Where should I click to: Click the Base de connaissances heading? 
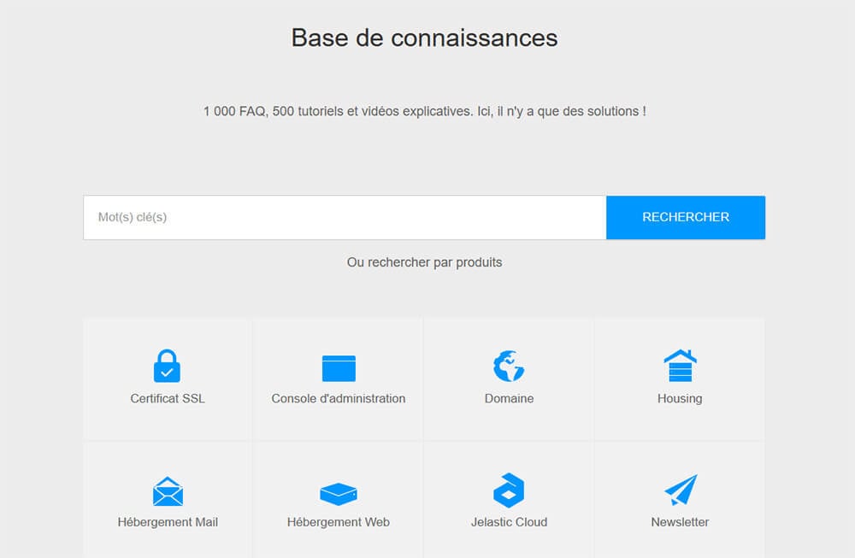pyautogui.click(x=424, y=38)
